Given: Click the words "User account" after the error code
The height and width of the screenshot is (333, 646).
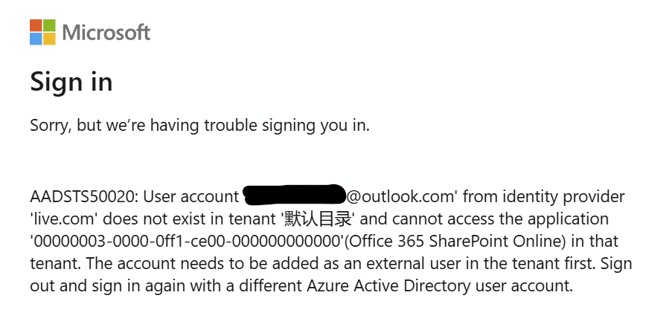Looking at the screenshot, I should click(x=191, y=196).
